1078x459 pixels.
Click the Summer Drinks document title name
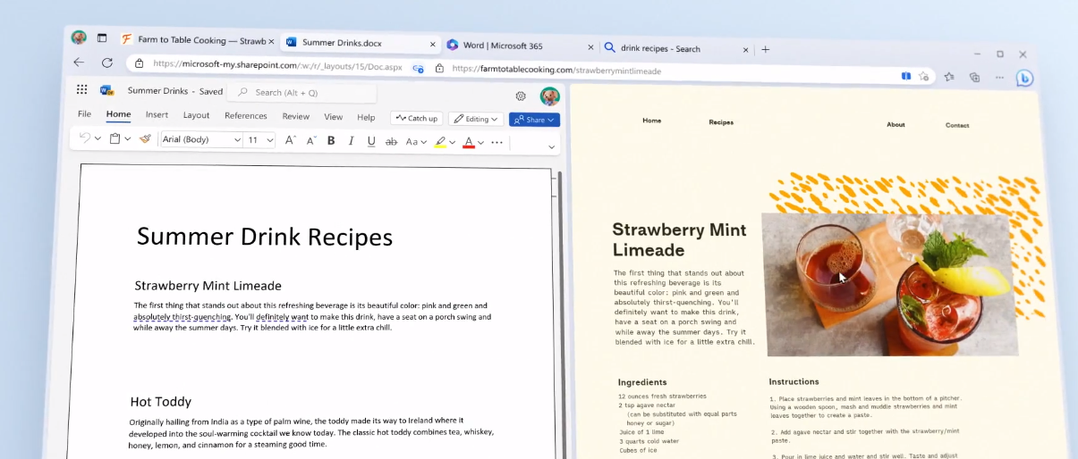pos(157,90)
